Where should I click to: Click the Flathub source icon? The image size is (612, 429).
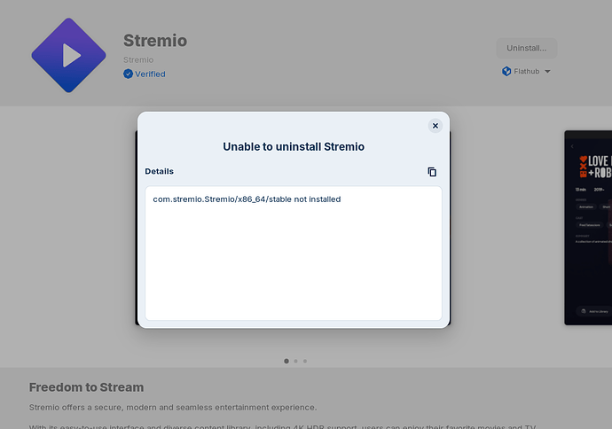coord(506,72)
